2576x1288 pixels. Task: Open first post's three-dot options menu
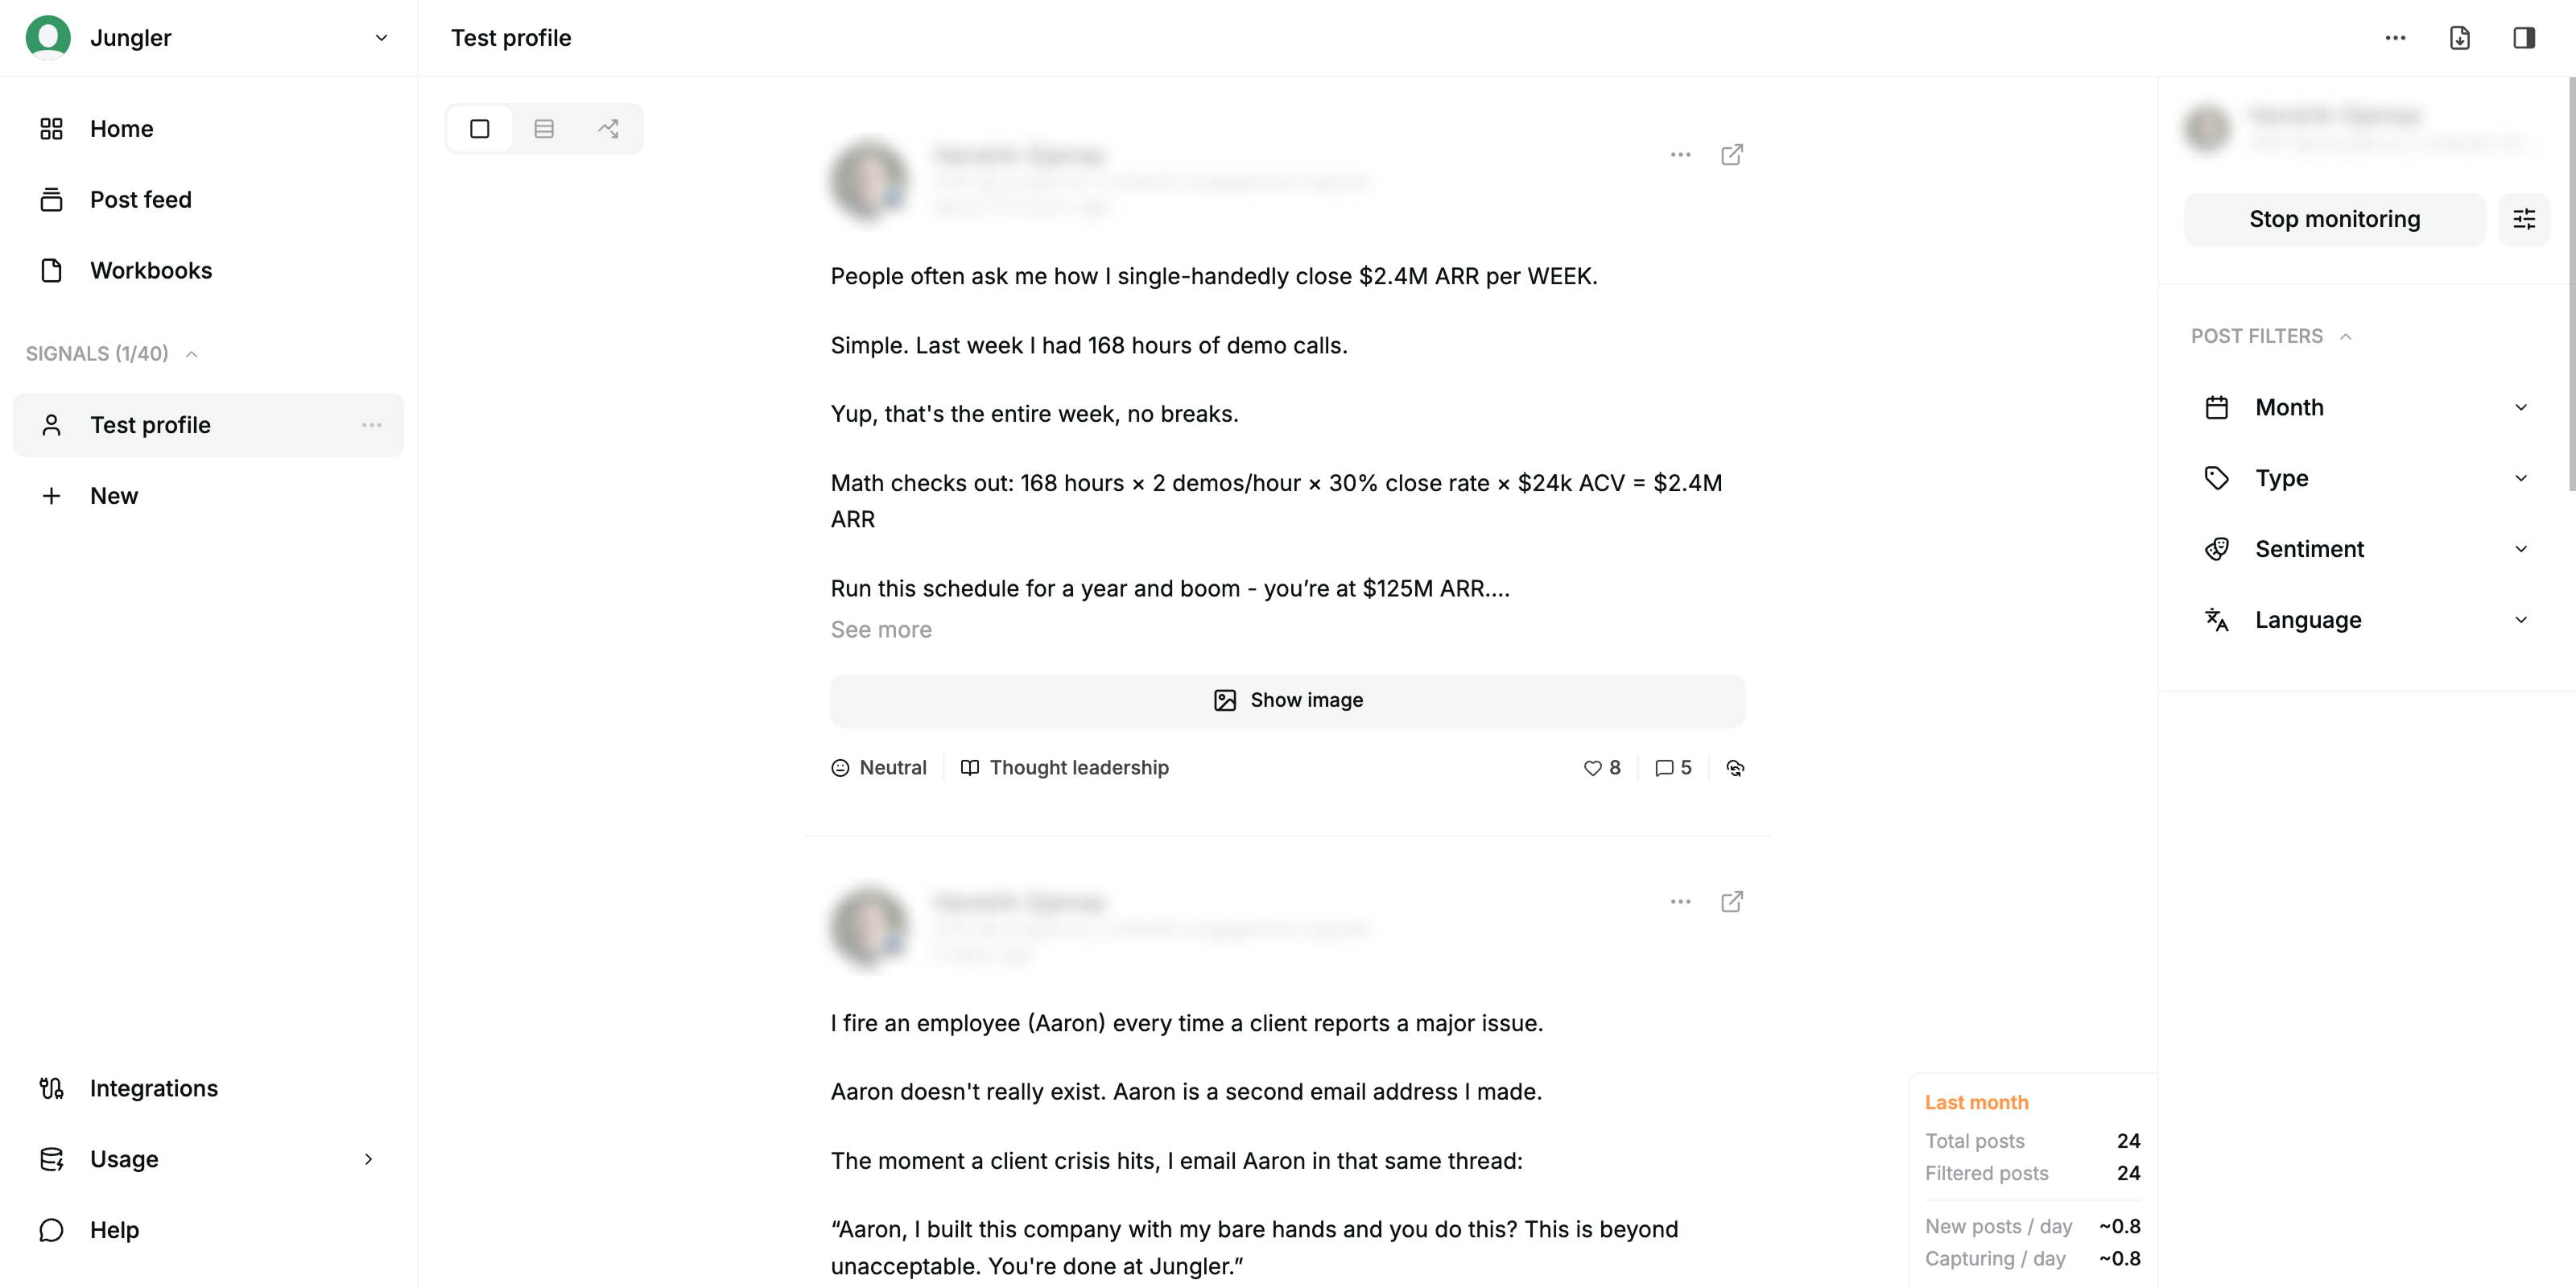pos(1680,155)
